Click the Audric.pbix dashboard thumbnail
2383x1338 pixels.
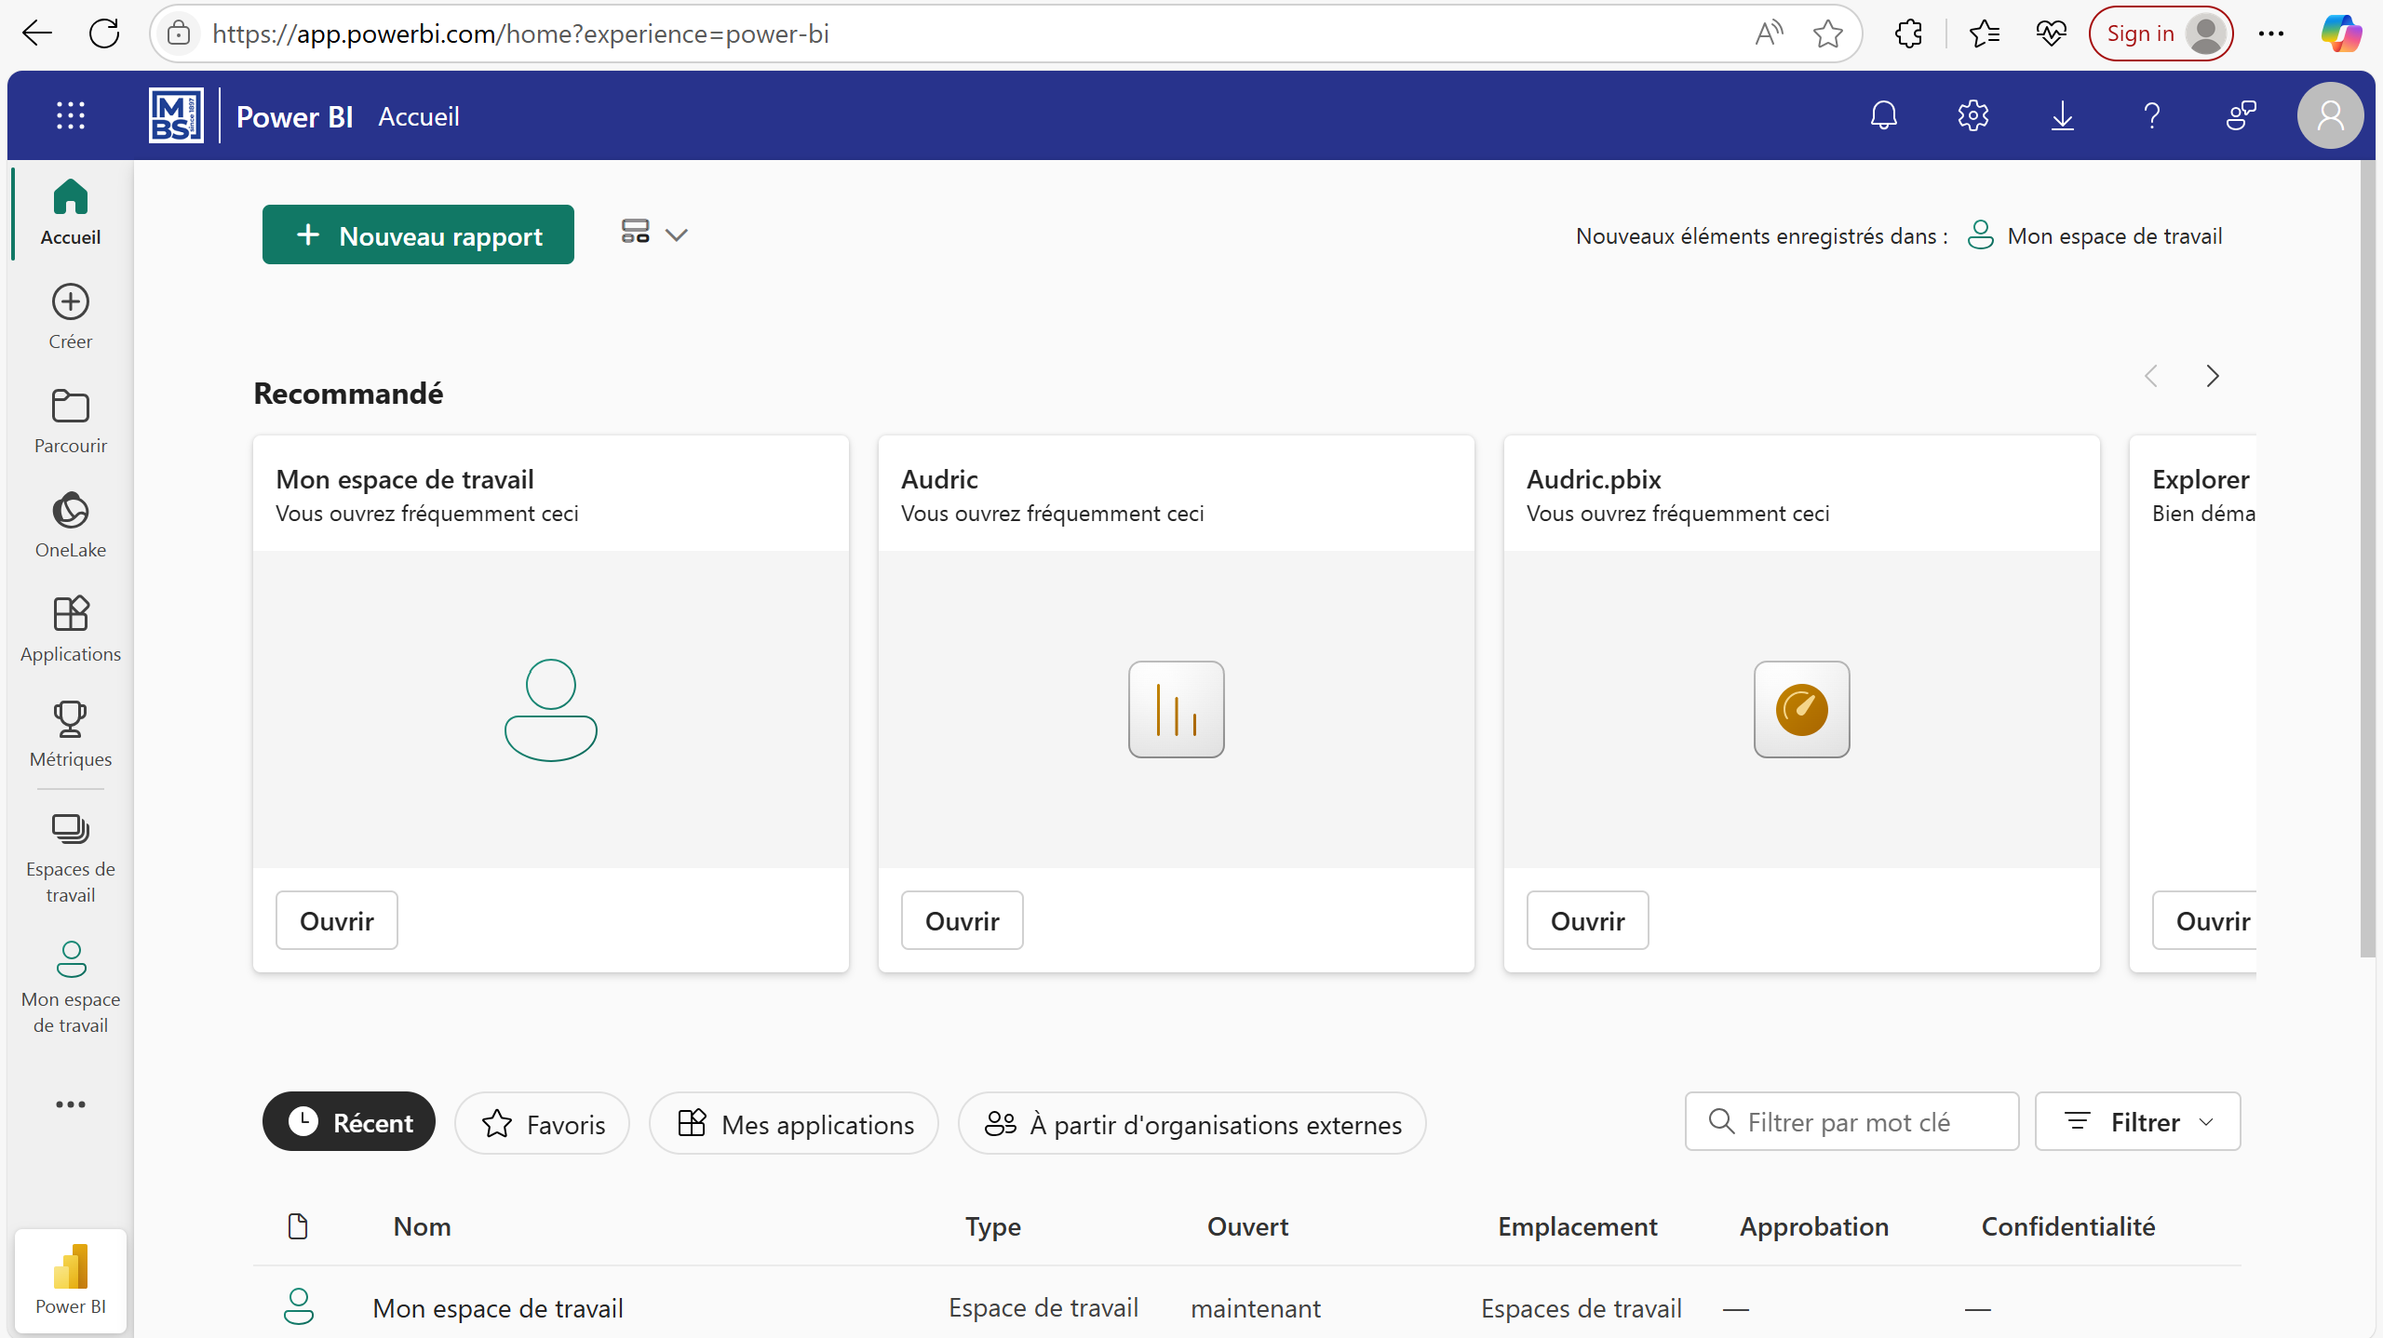click(x=1802, y=709)
